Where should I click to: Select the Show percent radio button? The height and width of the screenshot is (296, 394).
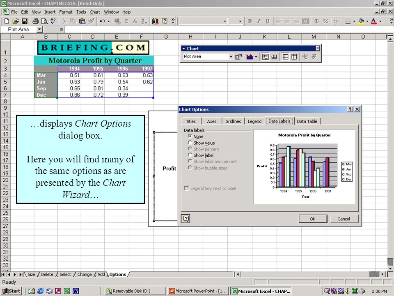pos(190,149)
